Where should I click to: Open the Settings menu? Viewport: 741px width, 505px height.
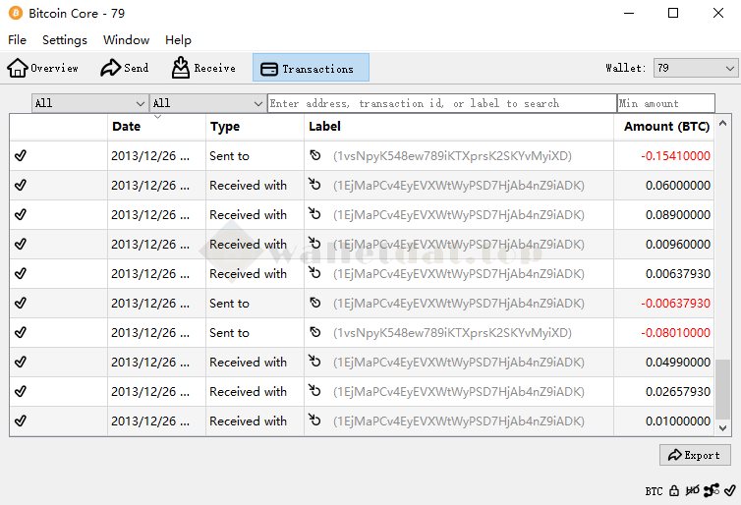point(65,40)
